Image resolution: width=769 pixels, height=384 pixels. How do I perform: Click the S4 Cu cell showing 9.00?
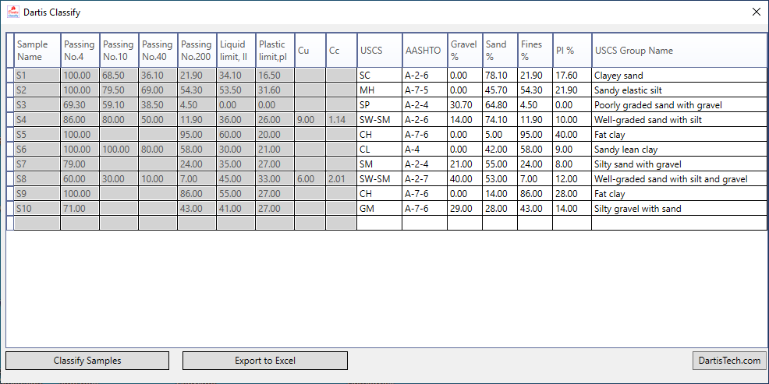[310, 119]
